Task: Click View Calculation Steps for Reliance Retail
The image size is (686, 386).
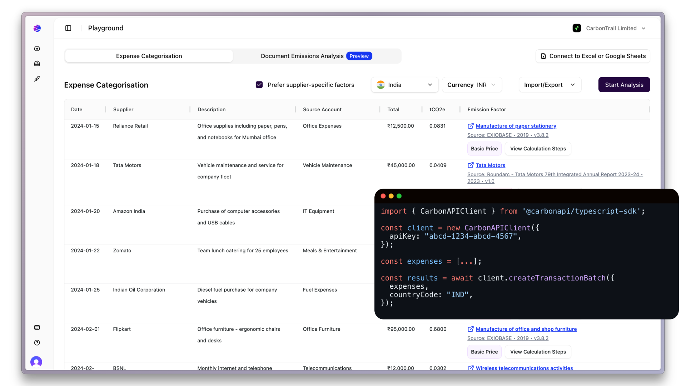Action: click(x=538, y=148)
